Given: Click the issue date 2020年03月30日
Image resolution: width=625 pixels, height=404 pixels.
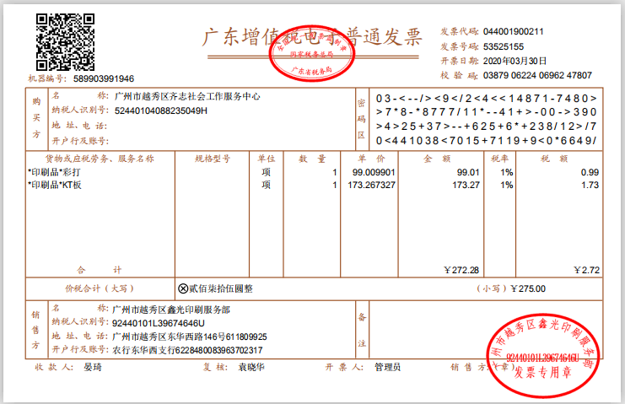Looking at the screenshot, I should (515, 61).
